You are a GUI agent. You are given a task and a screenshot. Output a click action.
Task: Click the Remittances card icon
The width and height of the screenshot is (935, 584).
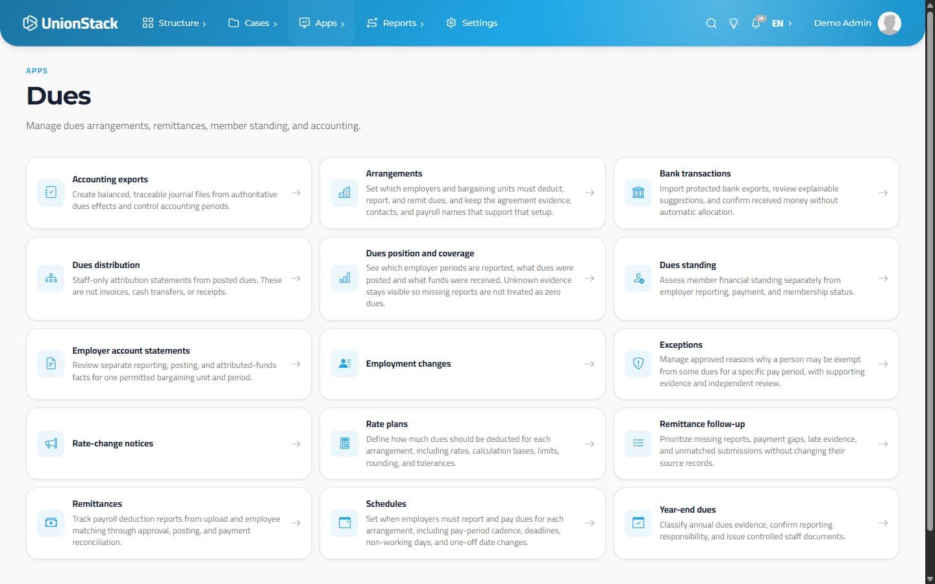pos(51,523)
